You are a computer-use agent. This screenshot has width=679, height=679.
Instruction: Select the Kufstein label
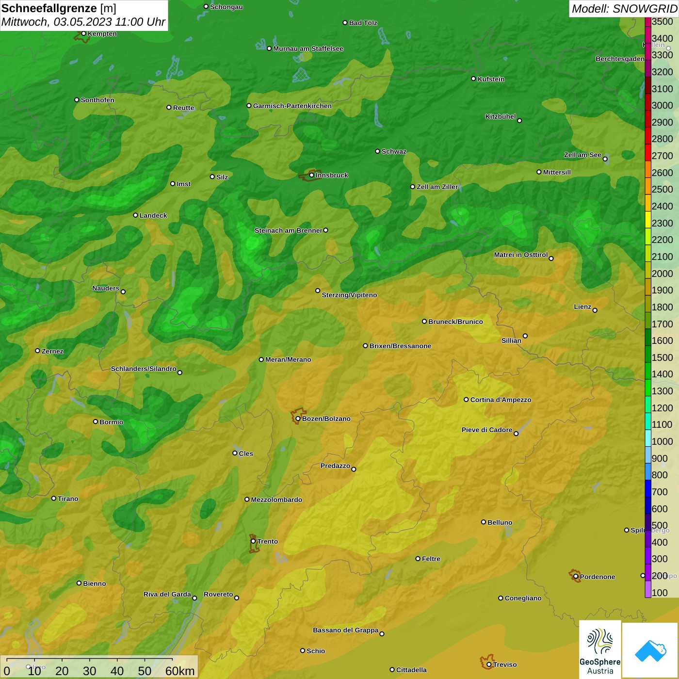pos(491,79)
